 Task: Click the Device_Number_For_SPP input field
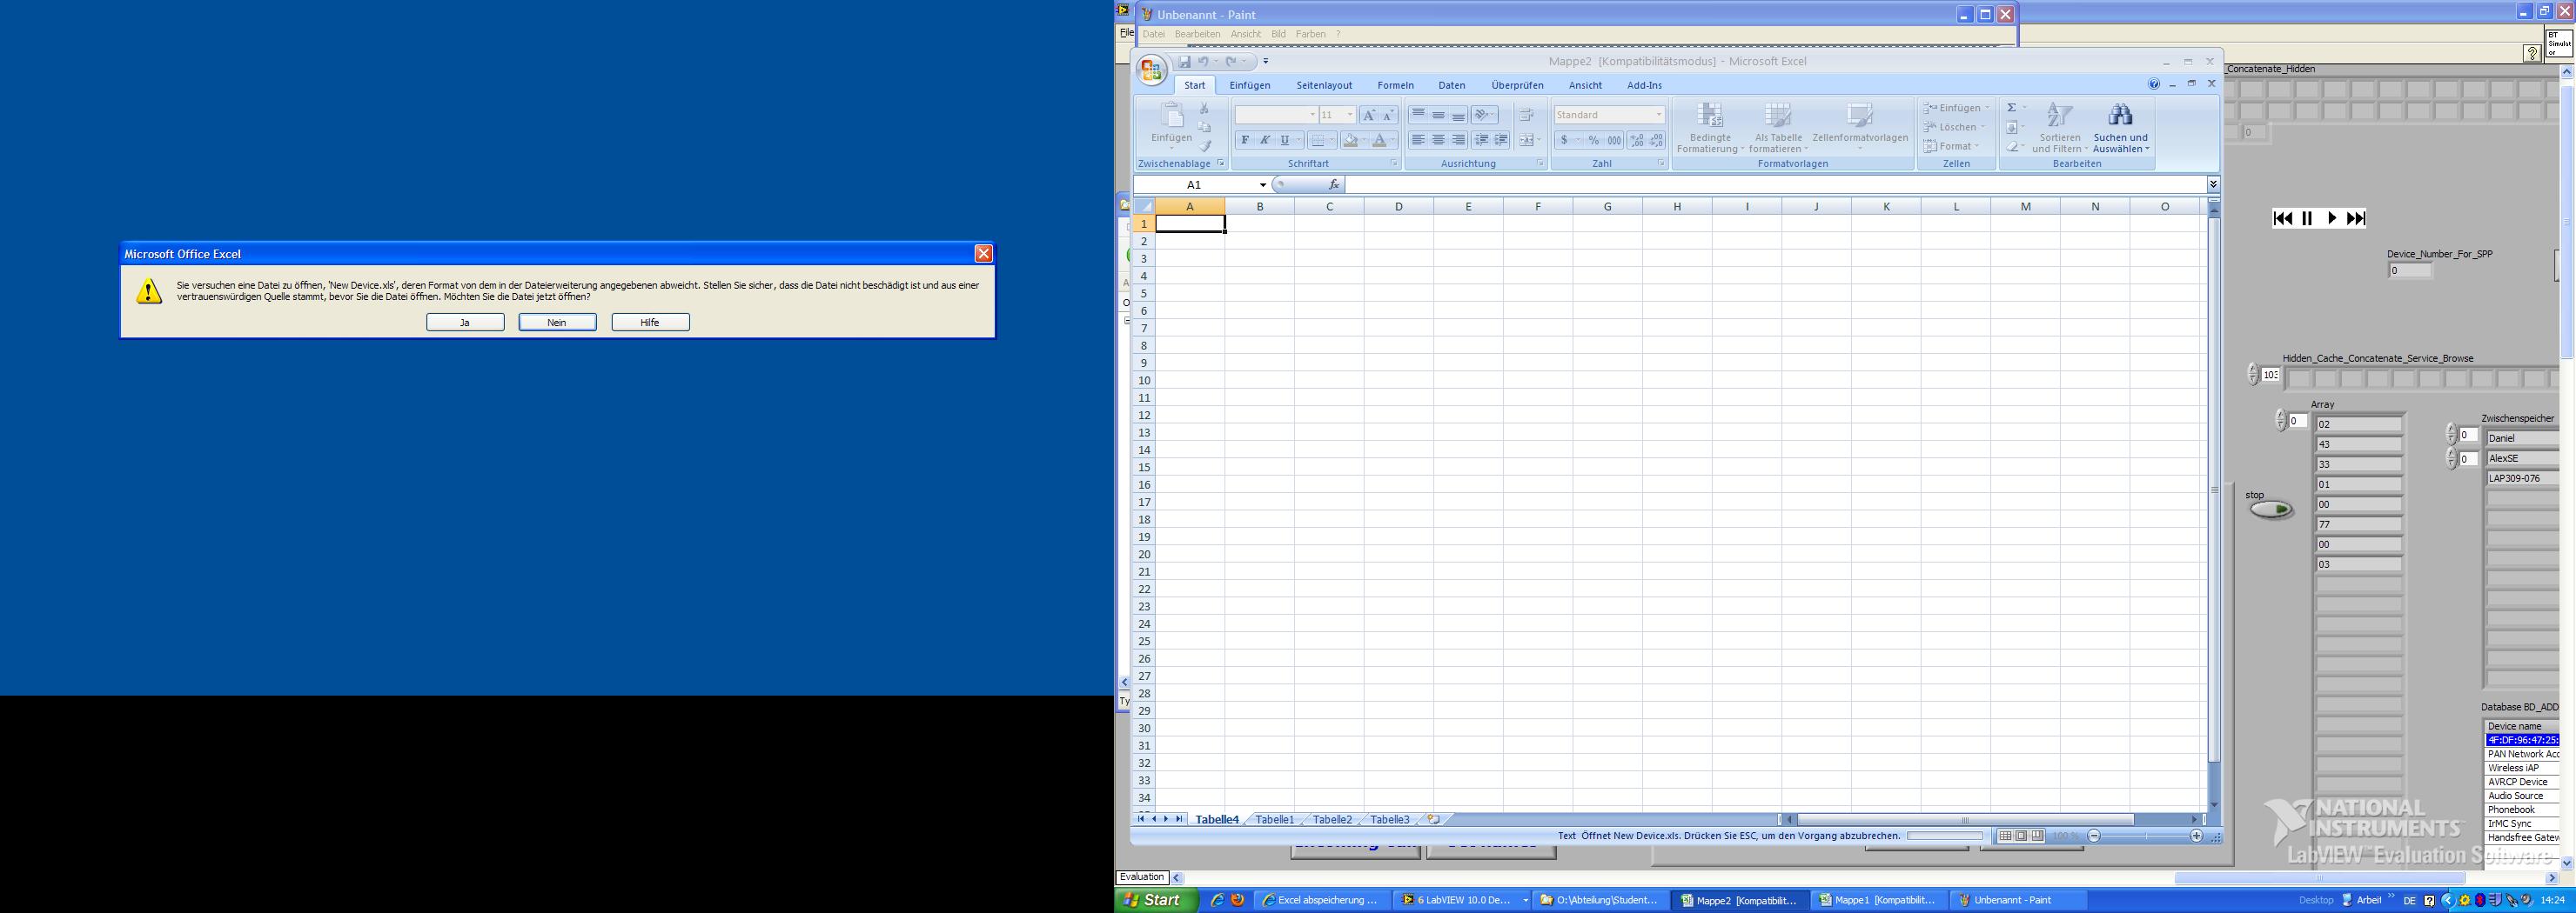tap(2410, 270)
